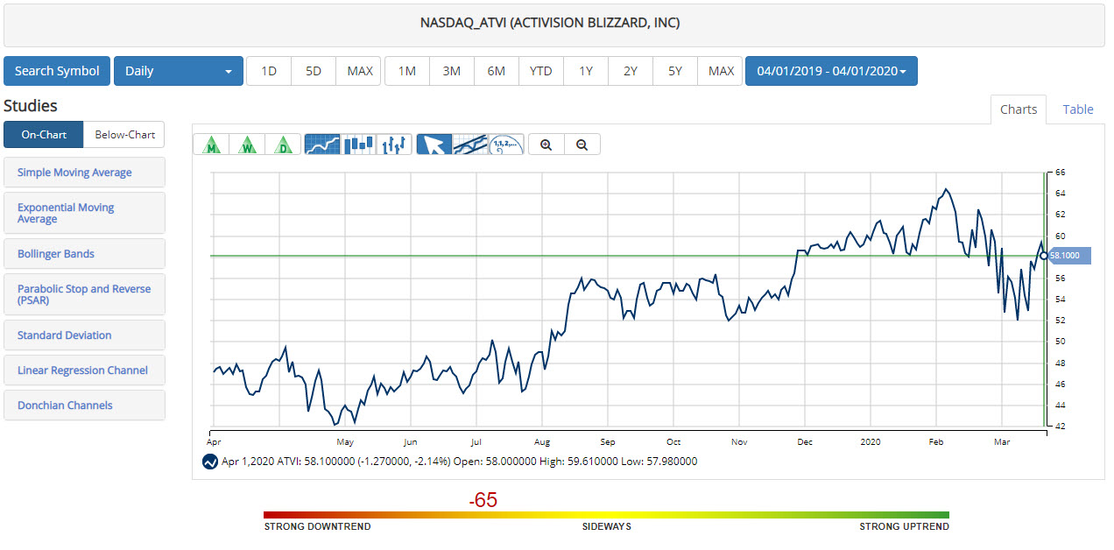Add the Bollinger Bands study
1114x550 pixels.
coord(84,254)
